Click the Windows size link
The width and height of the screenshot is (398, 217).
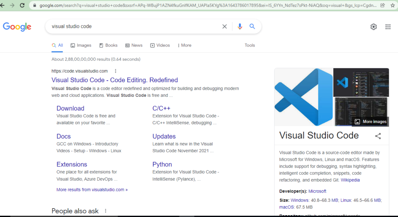click(300, 200)
